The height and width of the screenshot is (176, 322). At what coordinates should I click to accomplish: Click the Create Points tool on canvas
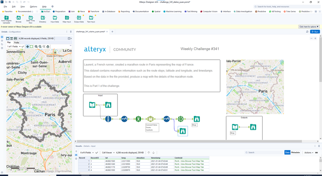(x=138, y=119)
